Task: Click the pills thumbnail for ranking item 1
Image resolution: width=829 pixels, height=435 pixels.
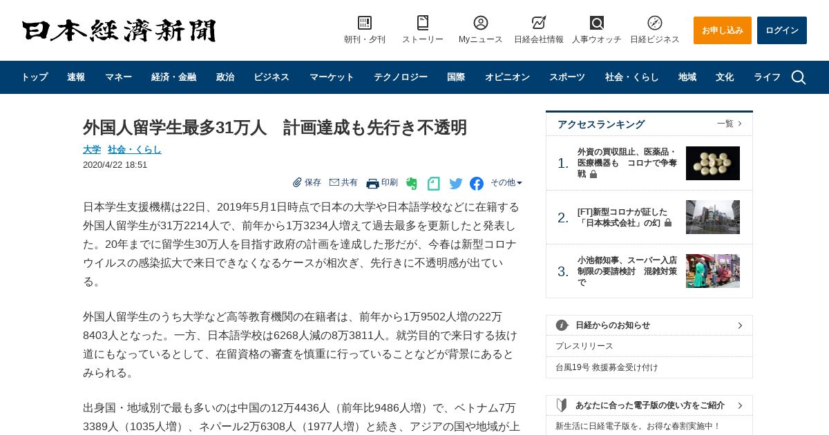Action: tap(713, 163)
